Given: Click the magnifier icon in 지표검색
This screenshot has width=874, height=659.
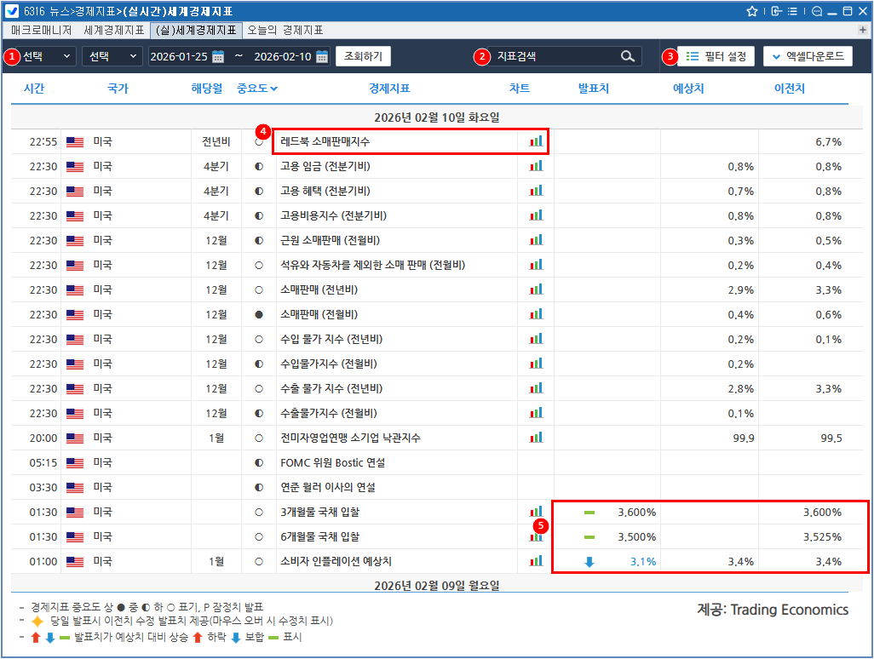Looking at the screenshot, I should [x=628, y=57].
